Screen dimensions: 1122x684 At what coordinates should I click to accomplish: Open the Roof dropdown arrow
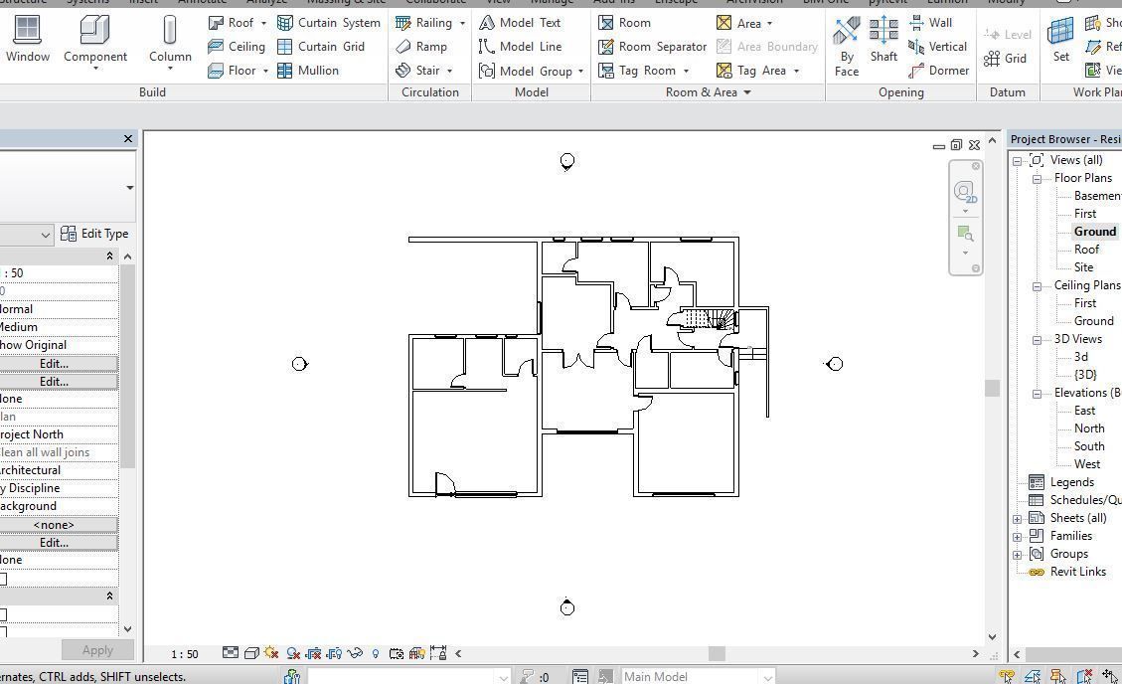(x=263, y=24)
